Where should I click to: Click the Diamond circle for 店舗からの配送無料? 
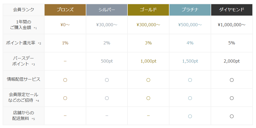(x=232, y=116)
